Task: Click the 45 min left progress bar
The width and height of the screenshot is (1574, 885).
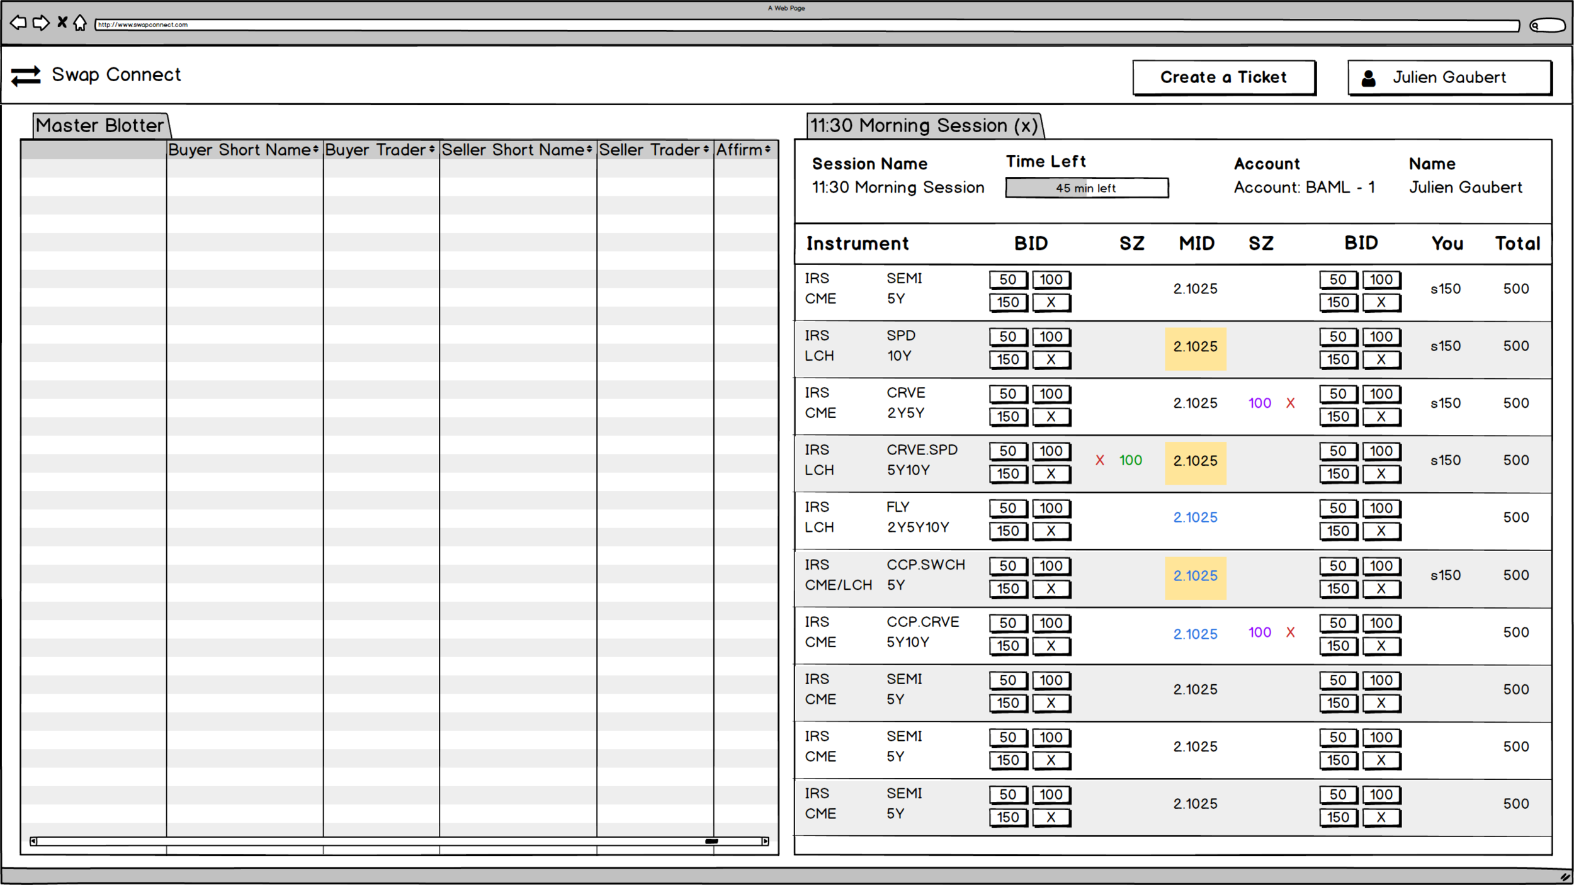Action: click(x=1087, y=188)
